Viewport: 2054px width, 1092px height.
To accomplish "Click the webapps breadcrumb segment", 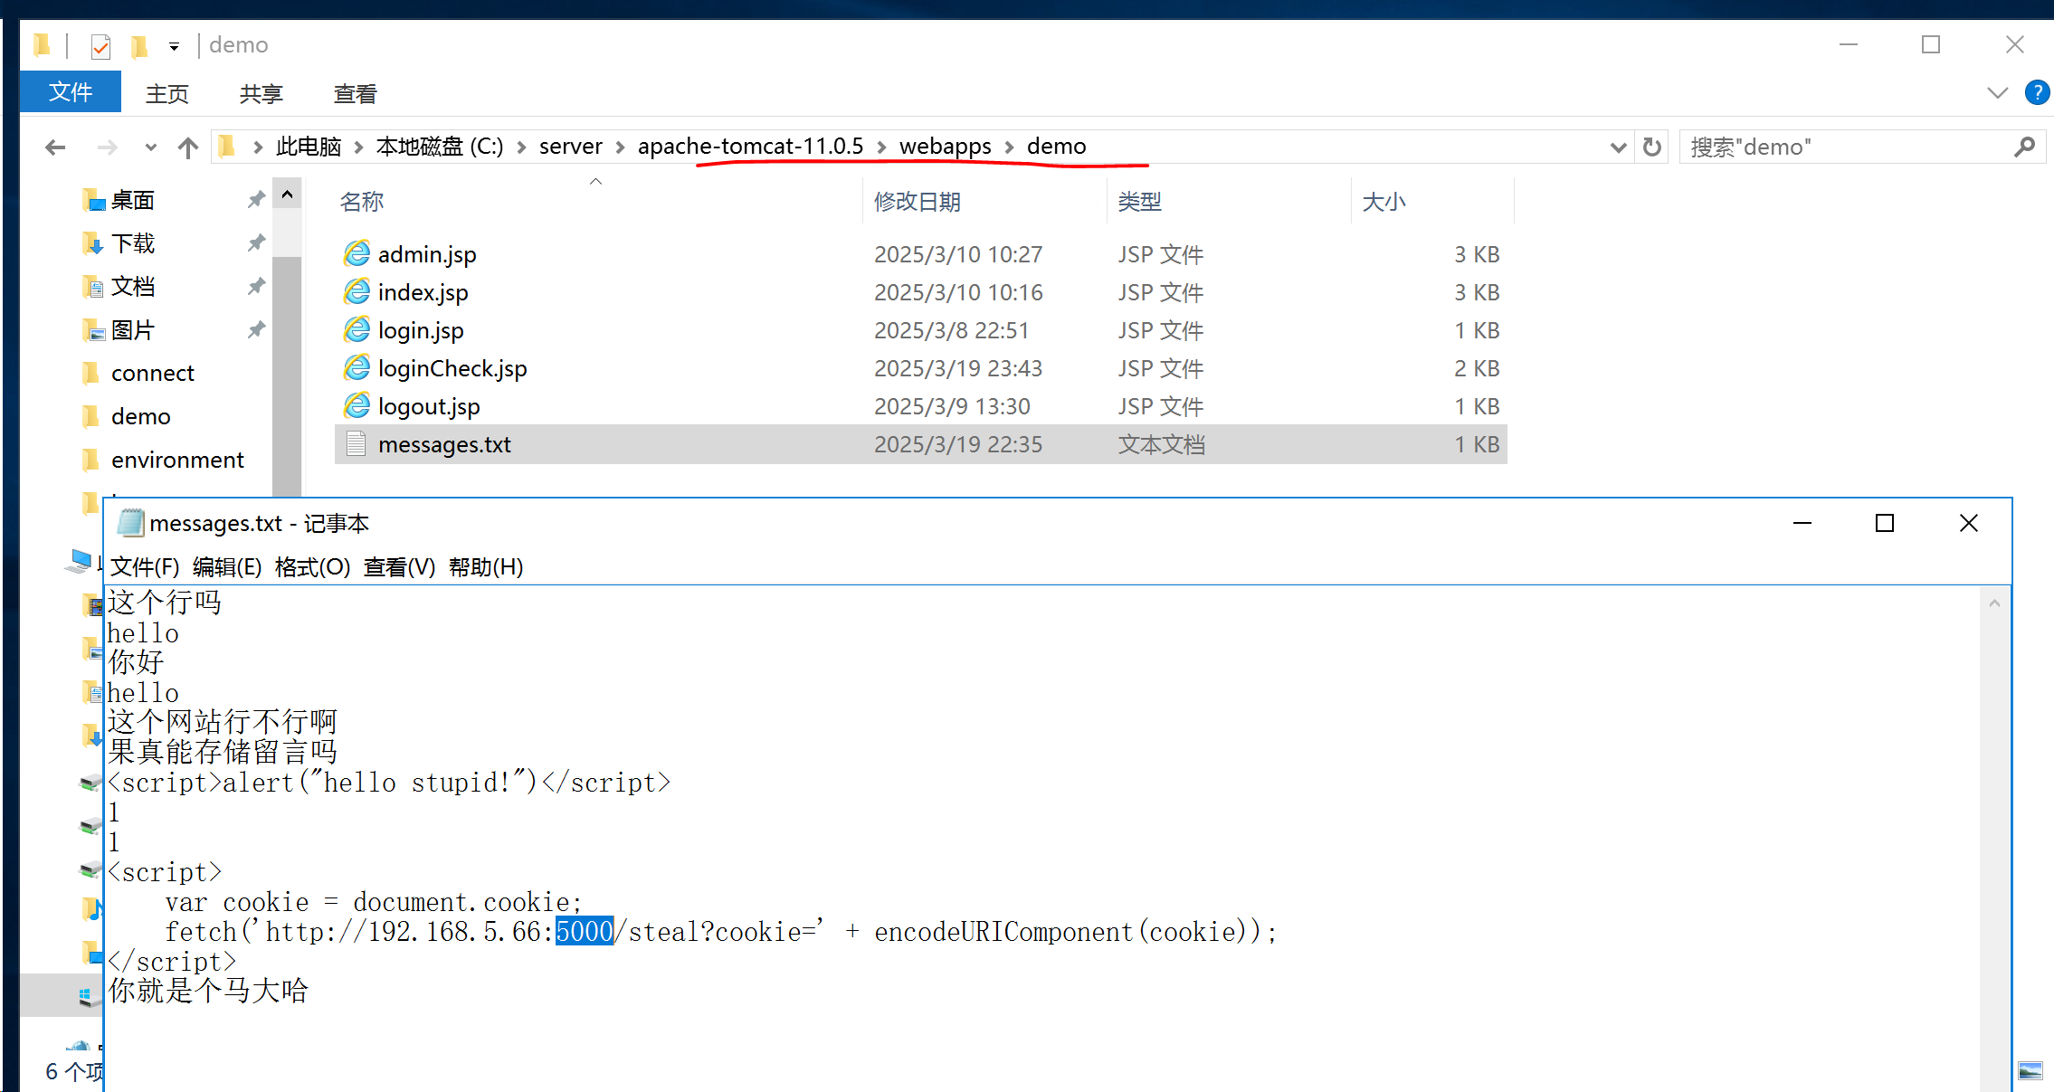I will [945, 147].
